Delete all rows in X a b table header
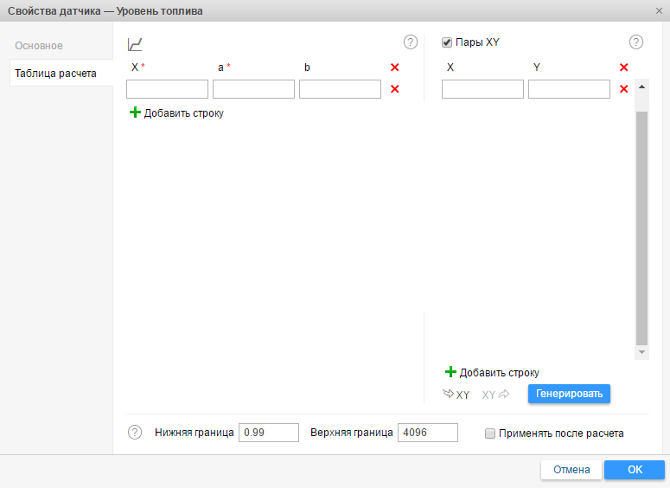 395,67
